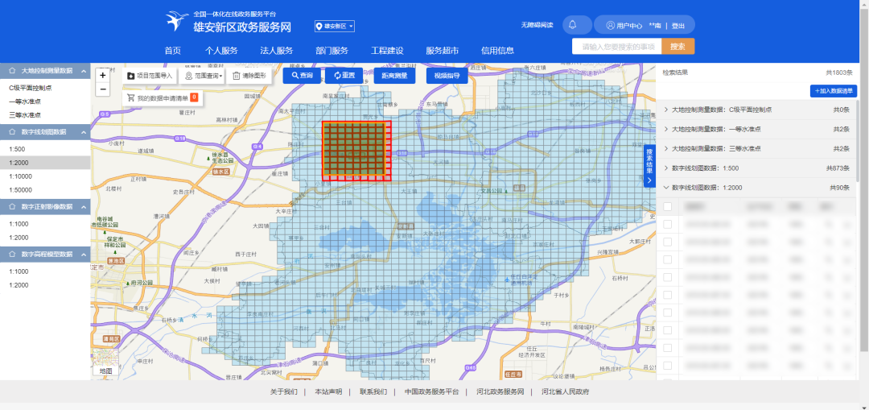869x410 pixels.
Task: Zoom in the map with plus
Action: 102,76
